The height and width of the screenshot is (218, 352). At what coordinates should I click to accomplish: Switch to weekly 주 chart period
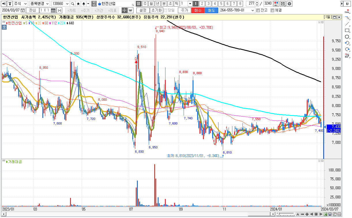pos(145,4)
